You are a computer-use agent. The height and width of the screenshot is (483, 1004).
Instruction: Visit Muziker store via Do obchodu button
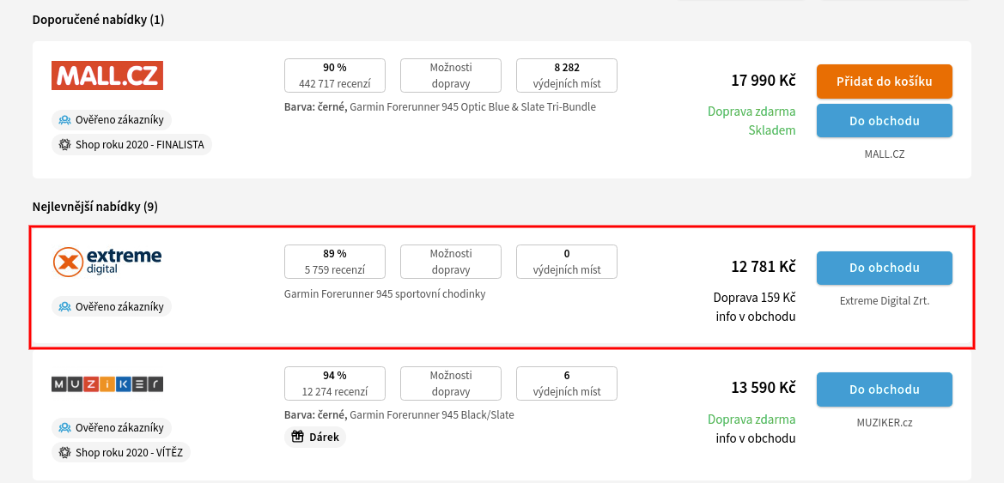tap(885, 389)
